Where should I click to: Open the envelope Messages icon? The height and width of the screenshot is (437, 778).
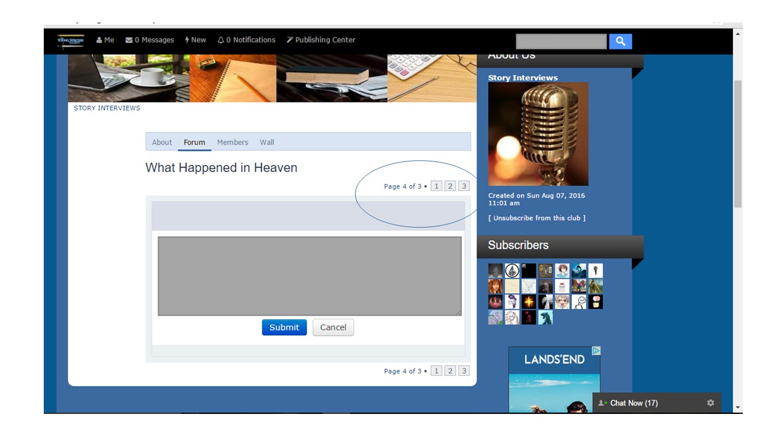pyautogui.click(x=129, y=40)
